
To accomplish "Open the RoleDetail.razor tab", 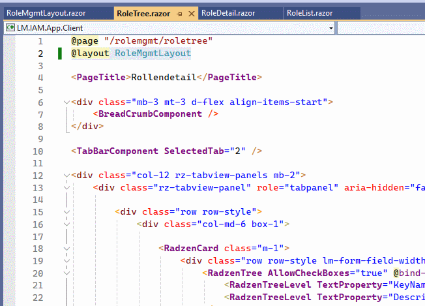I will click(229, 13).
